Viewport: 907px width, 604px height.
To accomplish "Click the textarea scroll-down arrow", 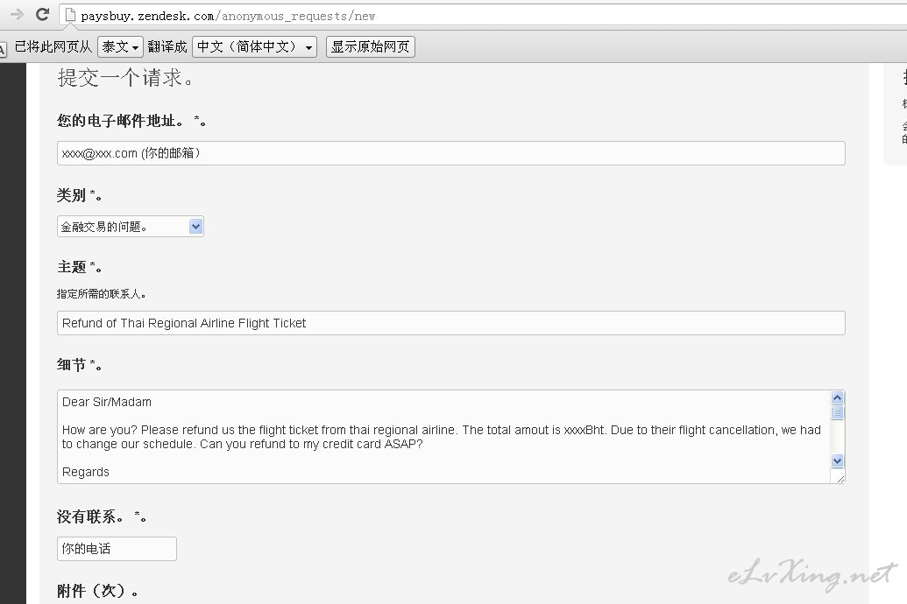I will [837, 460].
